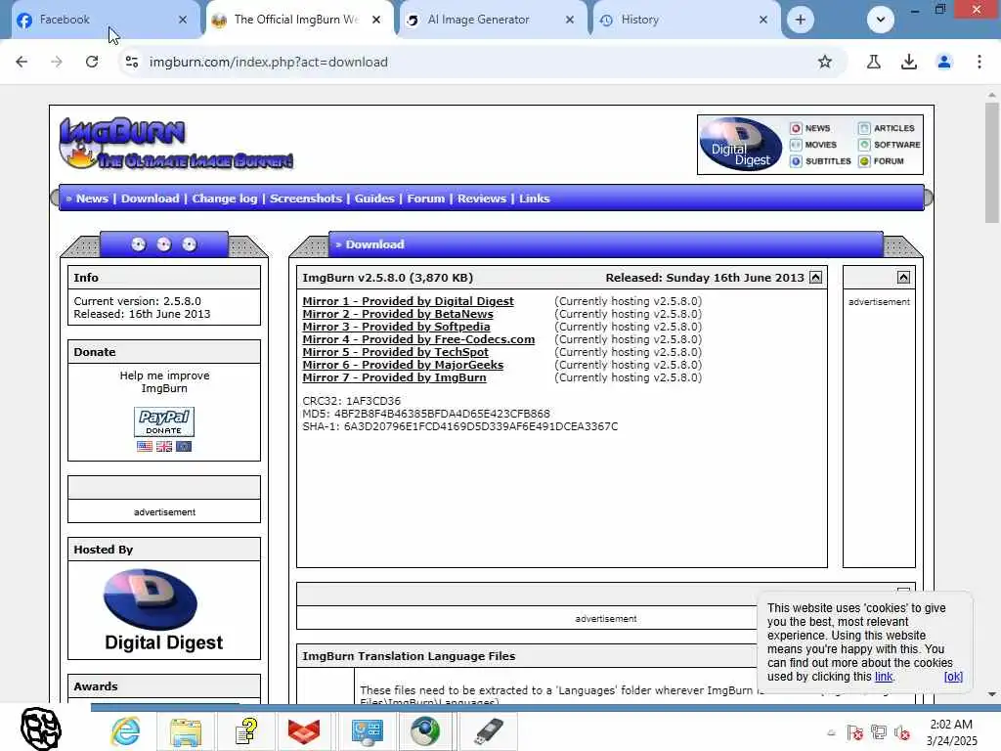Viewport: 1001px width, 751px height.
Task: Download from Mirror 2 BetaNews
Action: pyautogui.click(x=398, y=314)
